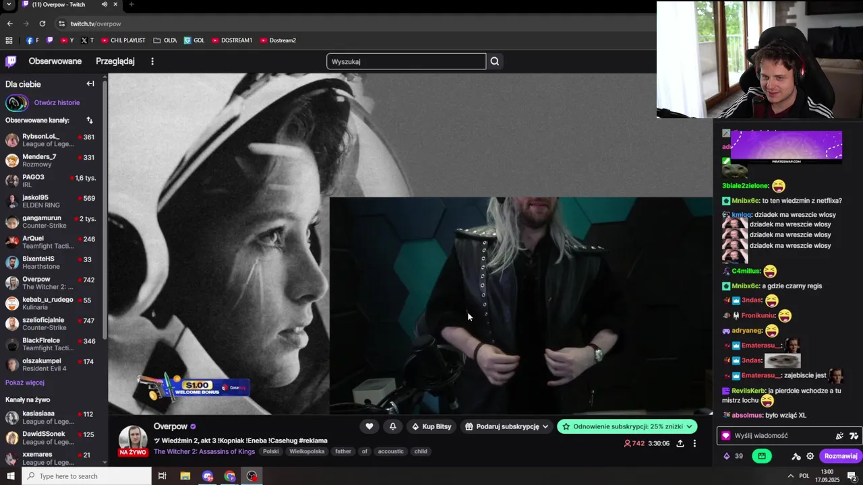Open the gangamurun channel
Screen dimensions: 863x485
[53, 222]
